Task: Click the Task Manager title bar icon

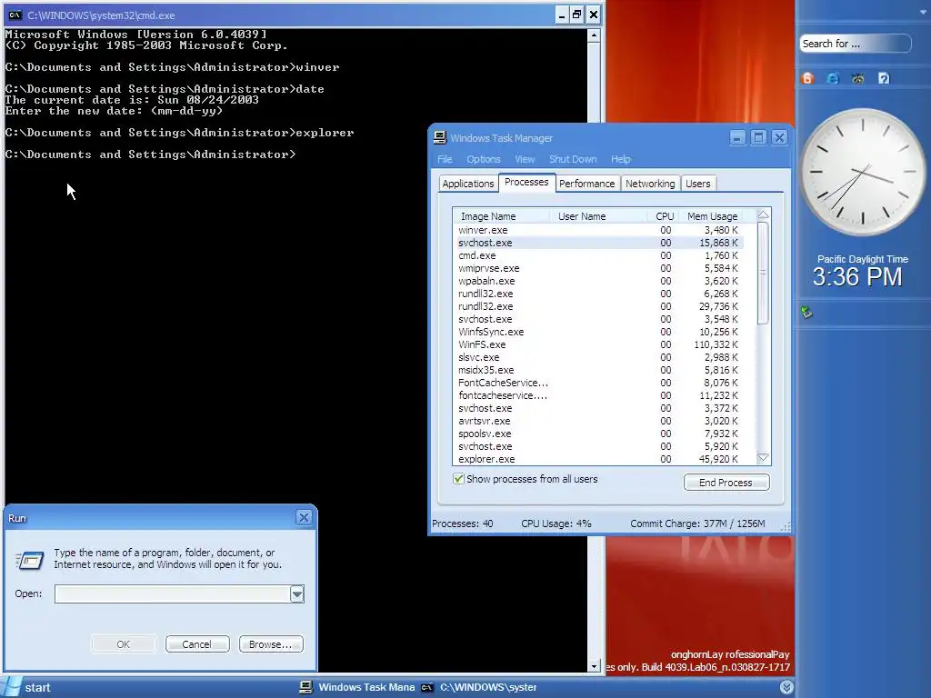Action: click(440, 138)
